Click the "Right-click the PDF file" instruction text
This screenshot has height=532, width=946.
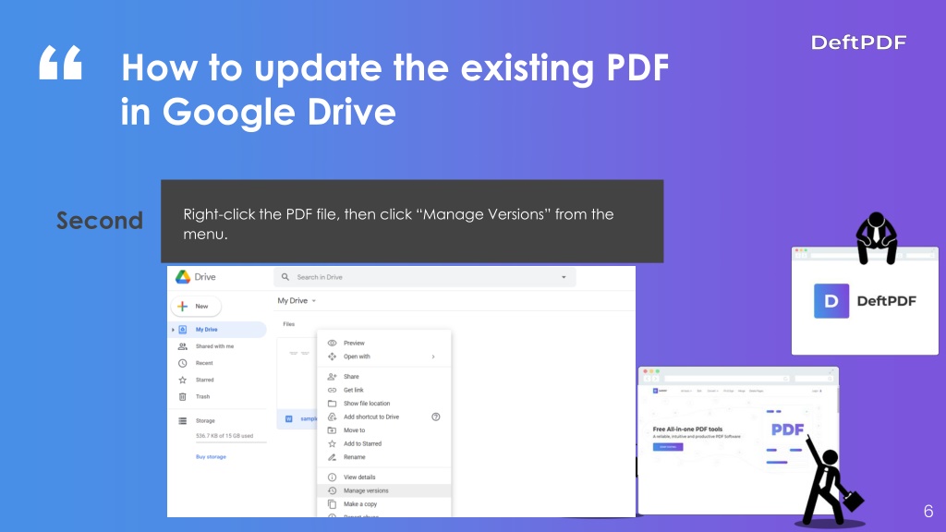pyautogui.click(x=398, y=224)
